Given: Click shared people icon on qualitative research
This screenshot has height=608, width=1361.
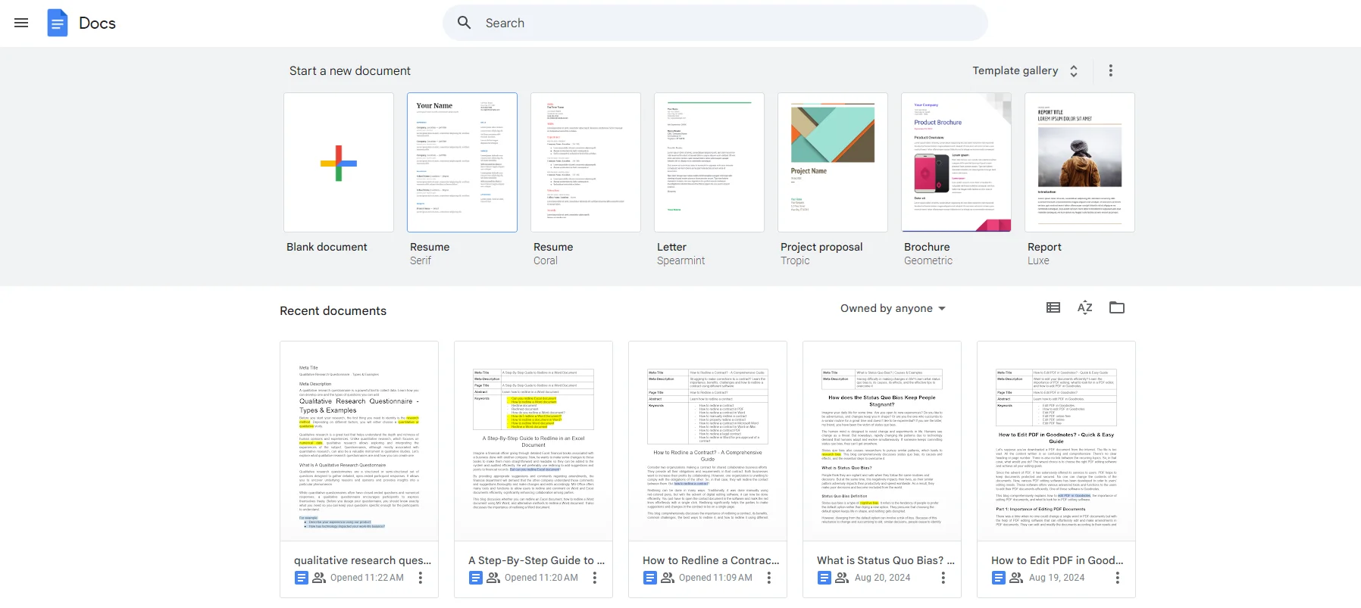Looking at the screenshot, I should (319, 578).
